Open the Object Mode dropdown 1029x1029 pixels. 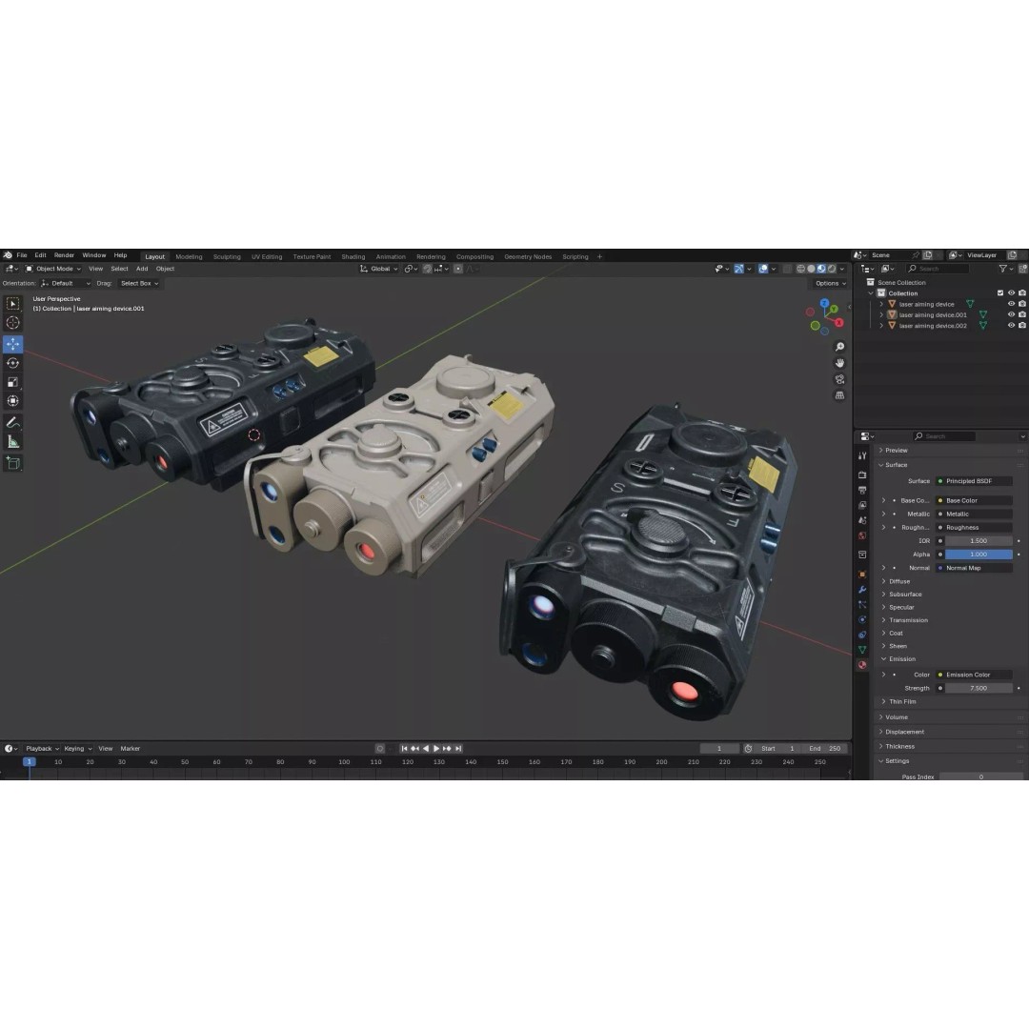coord(53,269)
